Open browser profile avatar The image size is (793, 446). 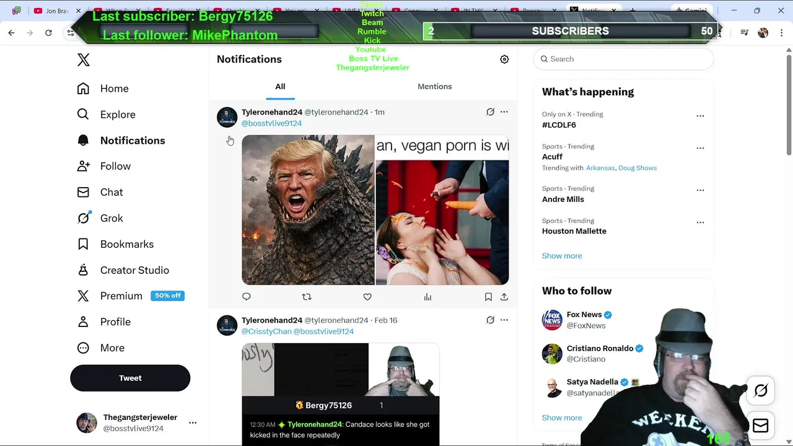click(763, 33)
